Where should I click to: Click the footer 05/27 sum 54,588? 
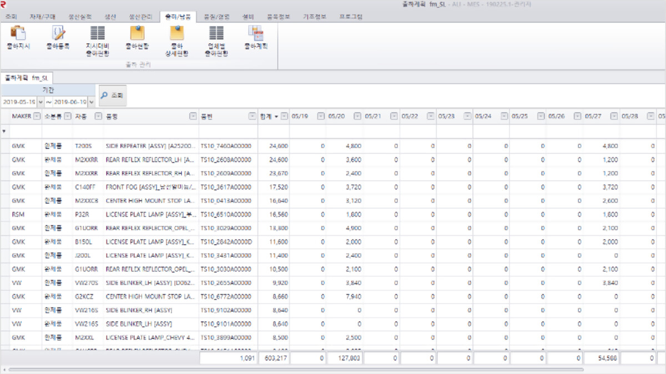(x=602, y=358)
